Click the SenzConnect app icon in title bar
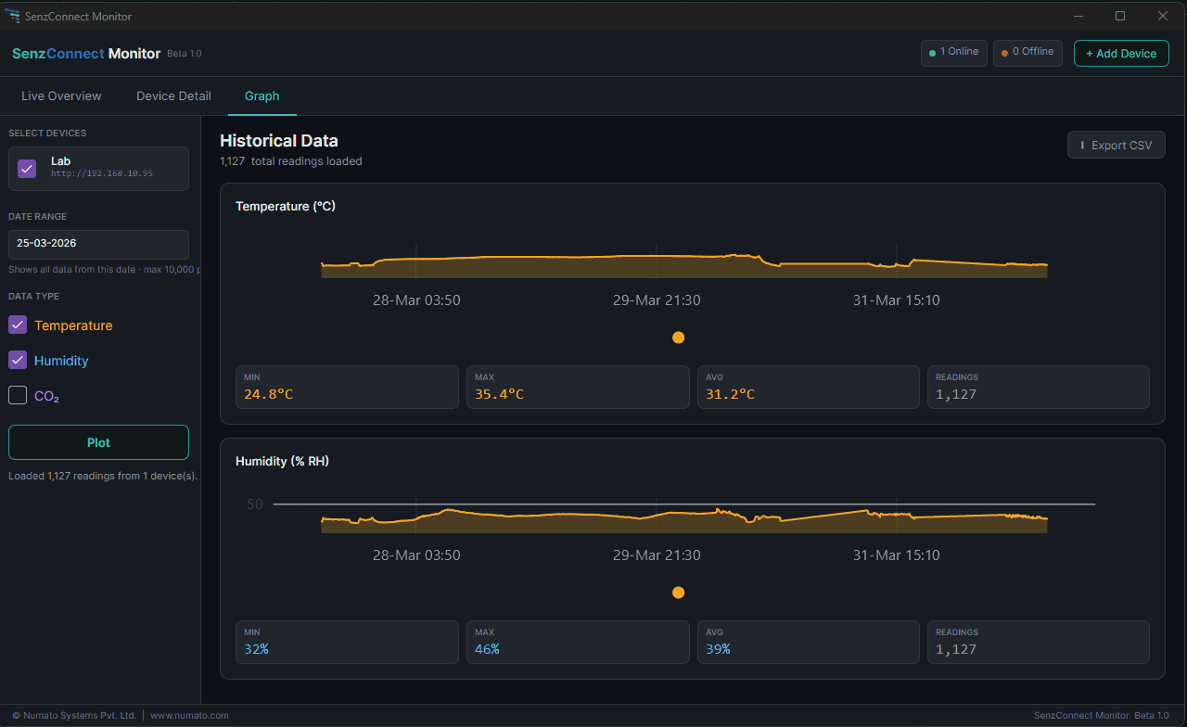The height and width of the screenshot is (727, 1187). pos(12,16)
